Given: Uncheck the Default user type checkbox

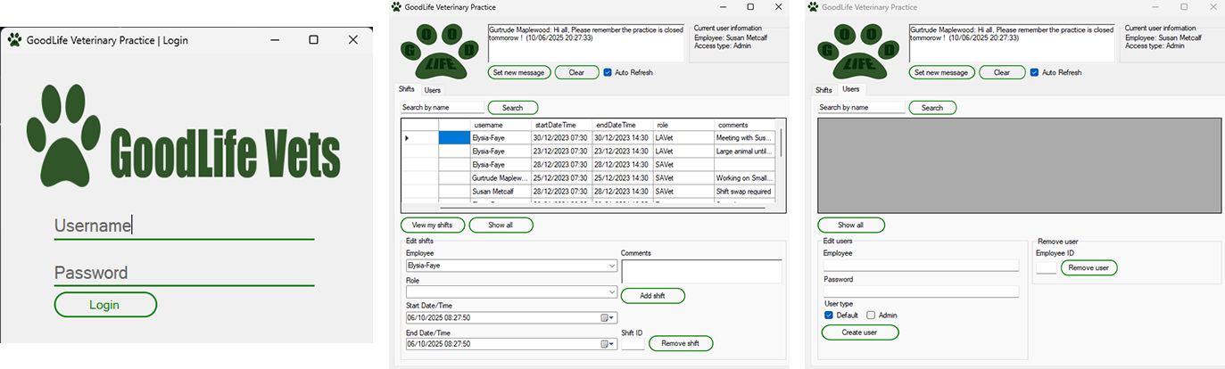Looking at the screenshot, I should pos(830,316).
